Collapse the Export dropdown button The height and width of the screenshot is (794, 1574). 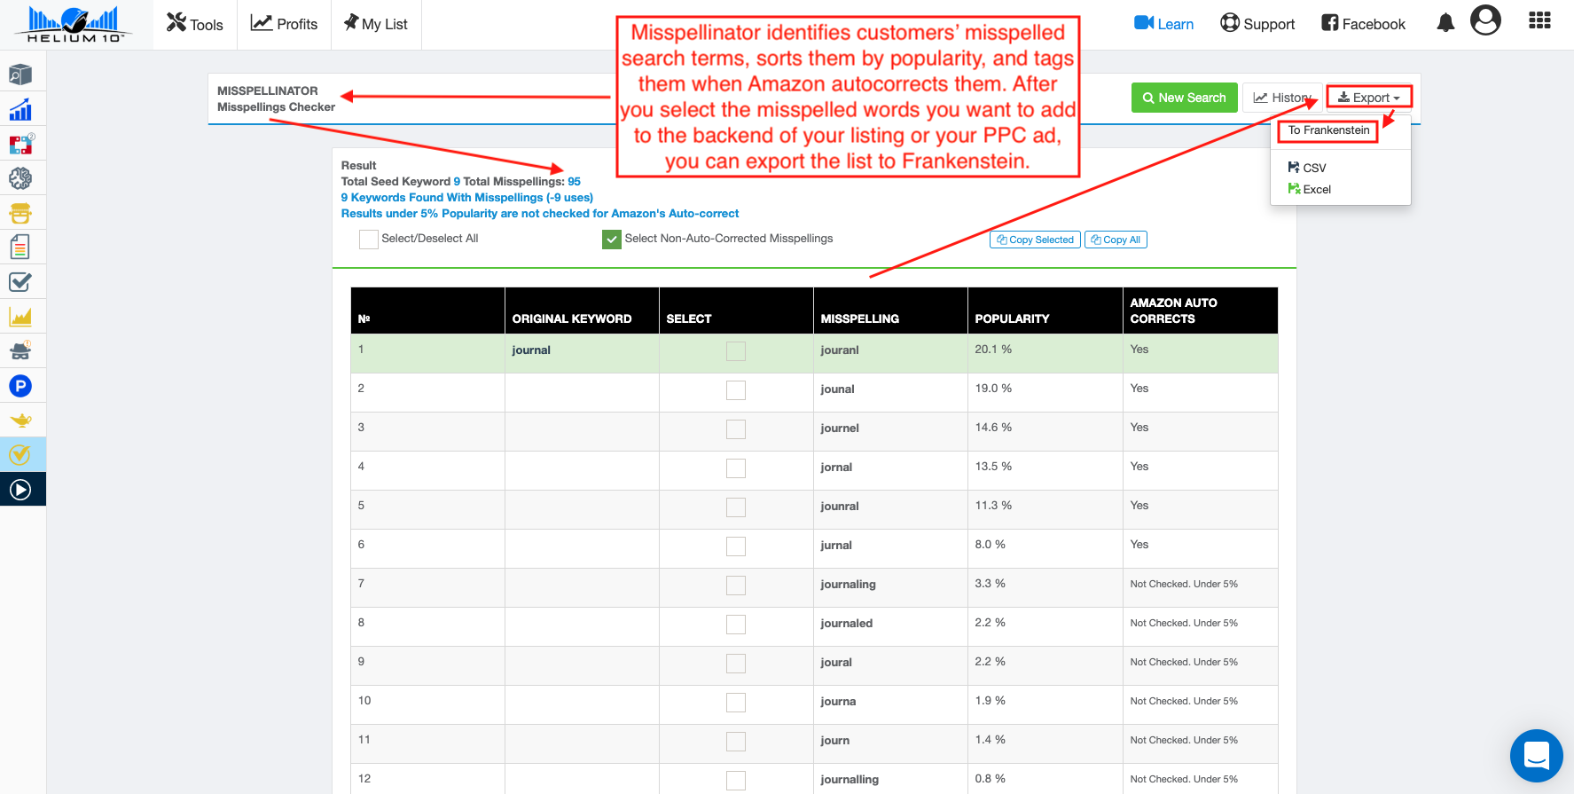coord(1369,98)
